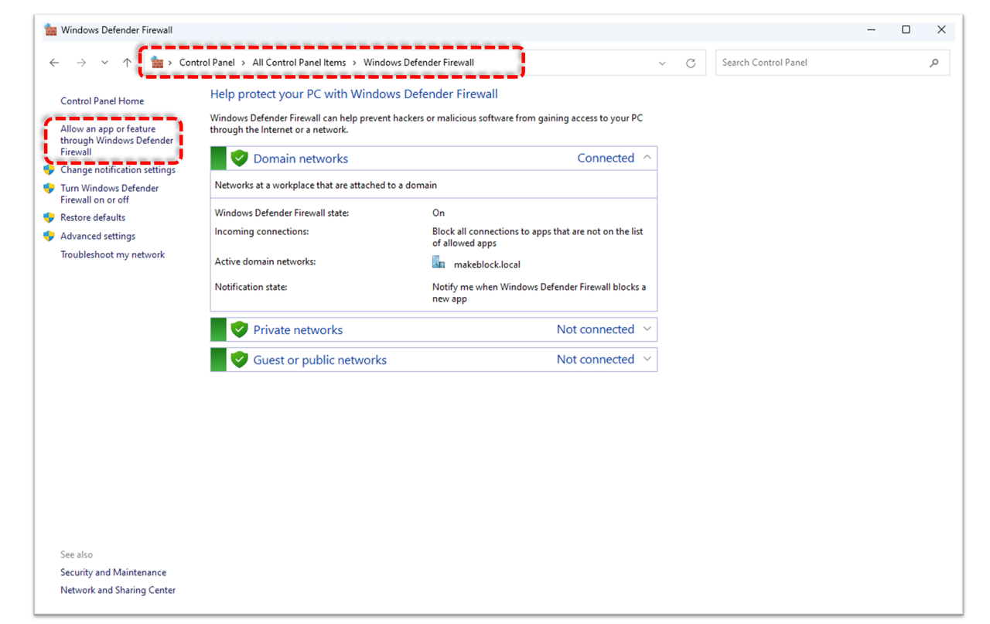The image size is (990, 624).
Task: Click shield icon beside Restore defaults
Action: coord(49,217)
